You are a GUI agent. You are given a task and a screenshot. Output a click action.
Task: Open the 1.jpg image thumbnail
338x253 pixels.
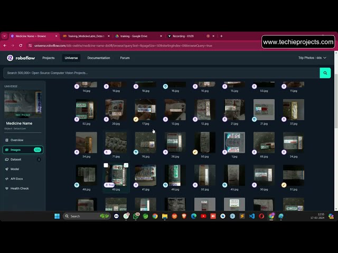pos(234,142)
